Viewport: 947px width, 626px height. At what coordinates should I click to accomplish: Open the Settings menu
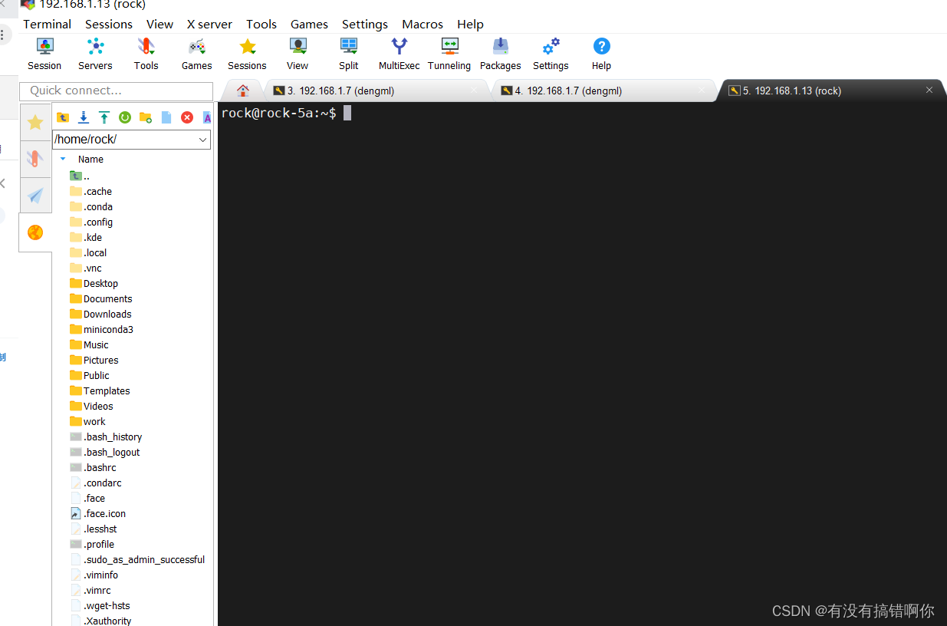click(x=365, y=24)
